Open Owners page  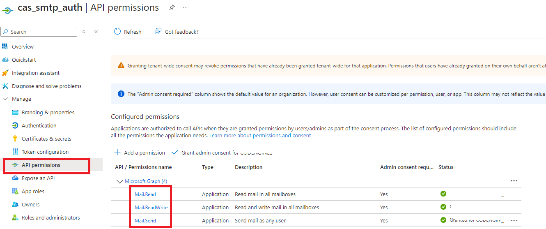[x=31, y=204]
